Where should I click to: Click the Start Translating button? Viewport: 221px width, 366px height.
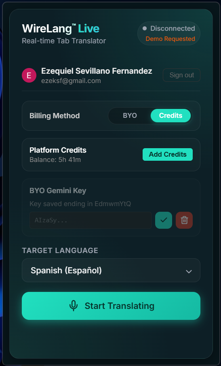[x=111, y=306]
